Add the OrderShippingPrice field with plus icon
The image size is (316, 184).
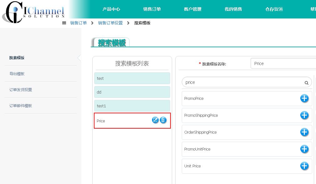(304, 132)
